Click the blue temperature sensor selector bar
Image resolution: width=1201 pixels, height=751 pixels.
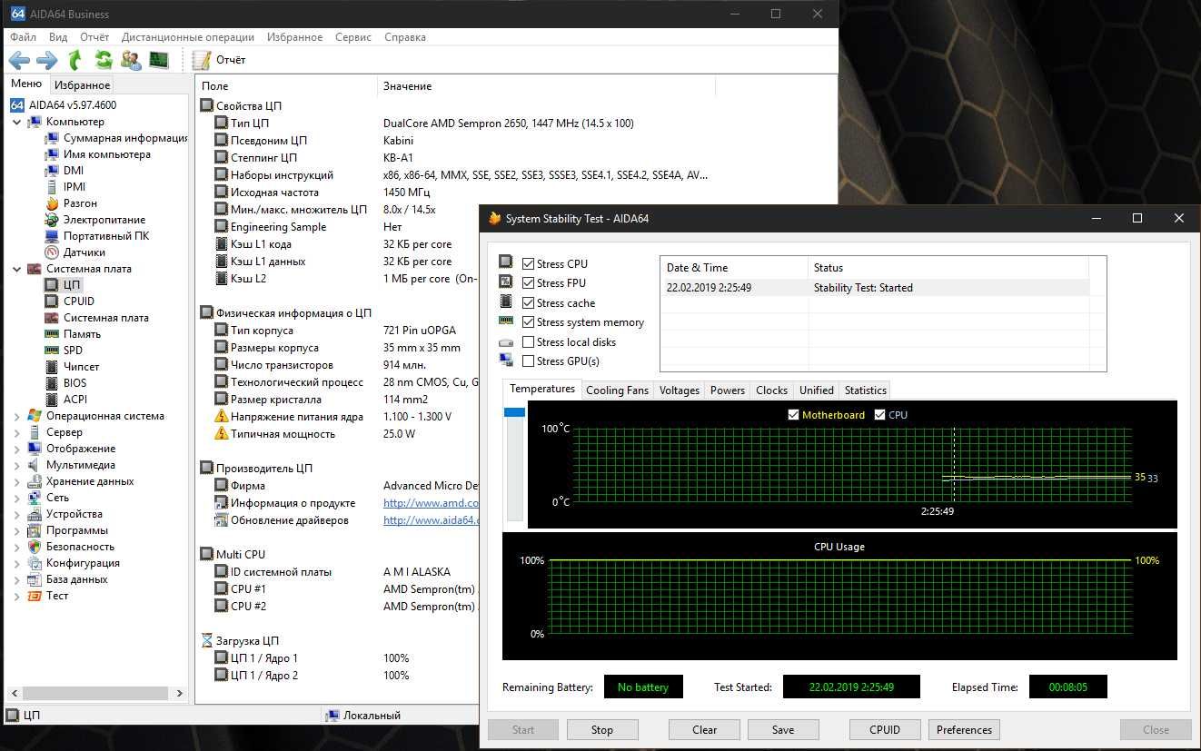click(x=514, y=412)
